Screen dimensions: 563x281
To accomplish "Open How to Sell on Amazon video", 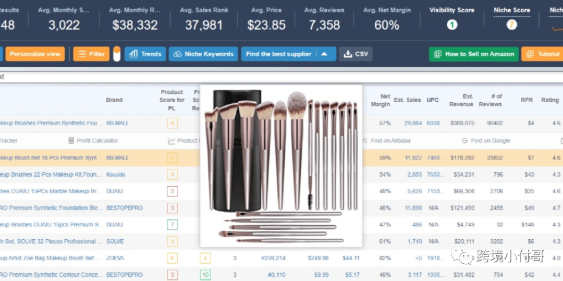I will click(473, 54).
